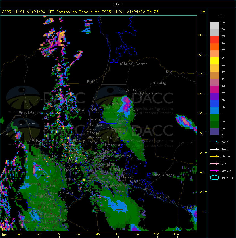
Task: Select the 42 dBZ magenta legend swatch
Action: [x=214, y=89]
